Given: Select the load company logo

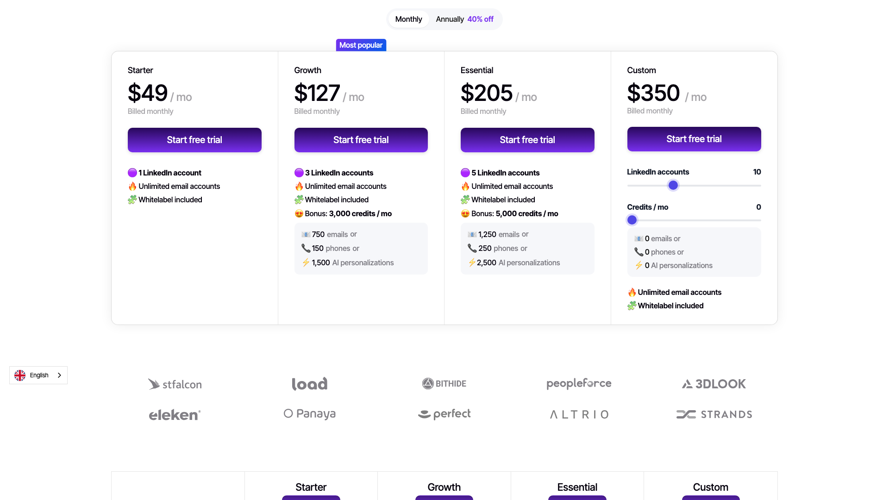Looking at the screenshot, I should [x=309, y=383].
